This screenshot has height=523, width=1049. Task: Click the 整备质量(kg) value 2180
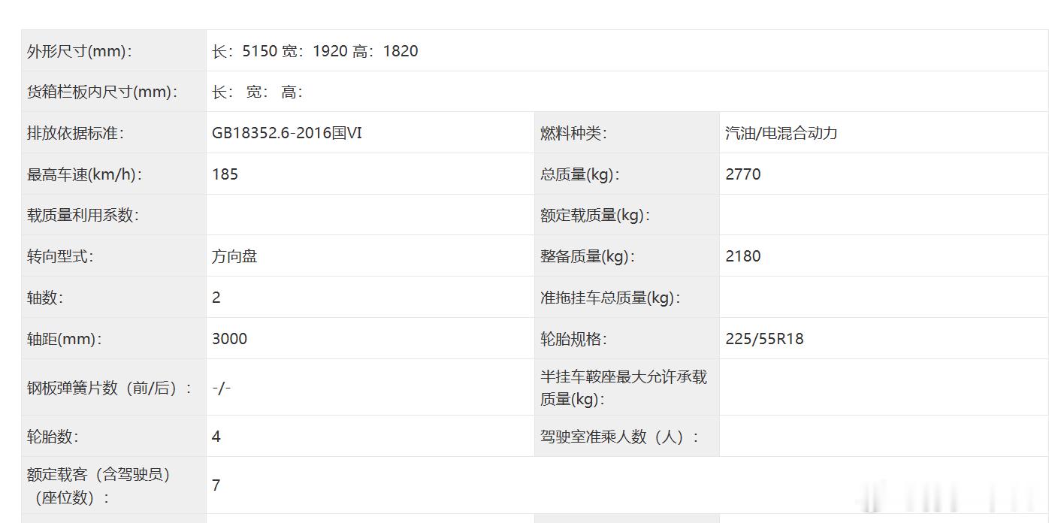[x=743, y=256]
